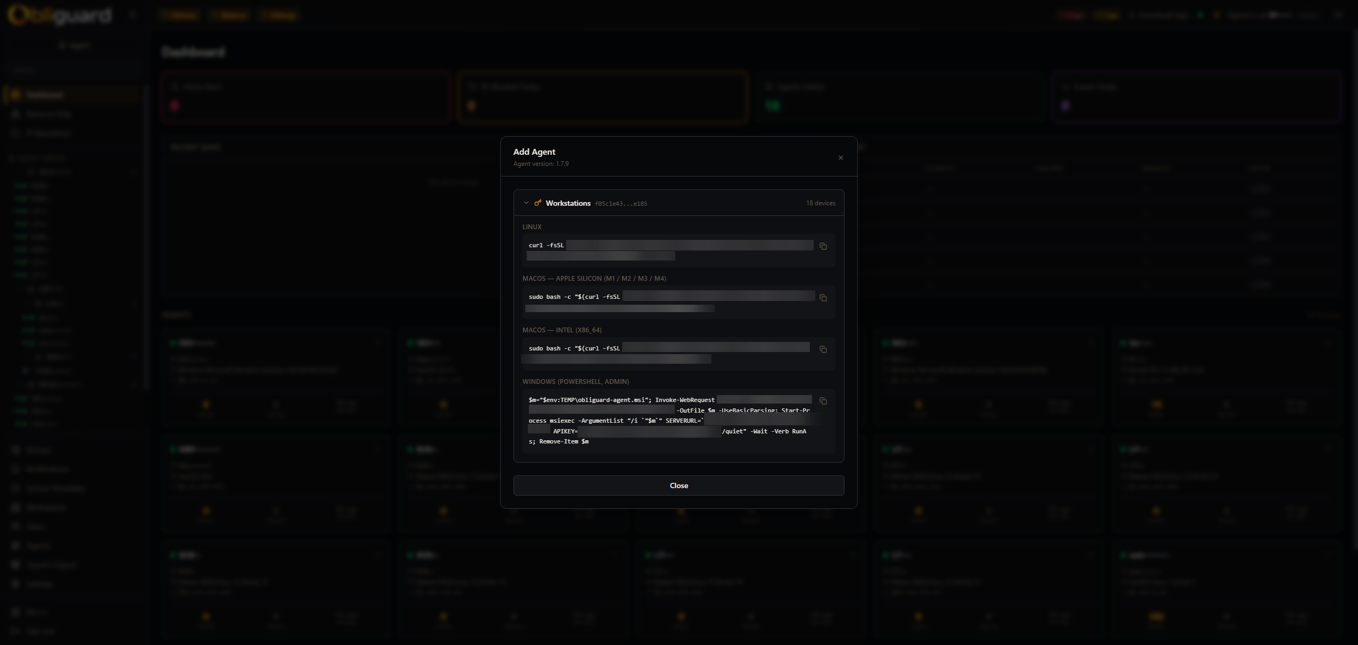Dismiss the Add Agent dialog with the X
This screenshot has width=1358, height=645.
point(840,157)
